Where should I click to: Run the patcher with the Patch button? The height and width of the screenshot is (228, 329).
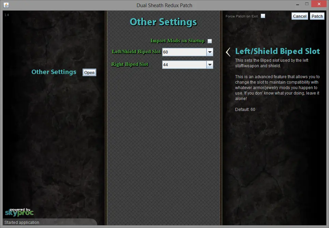[x=317, y=16]
